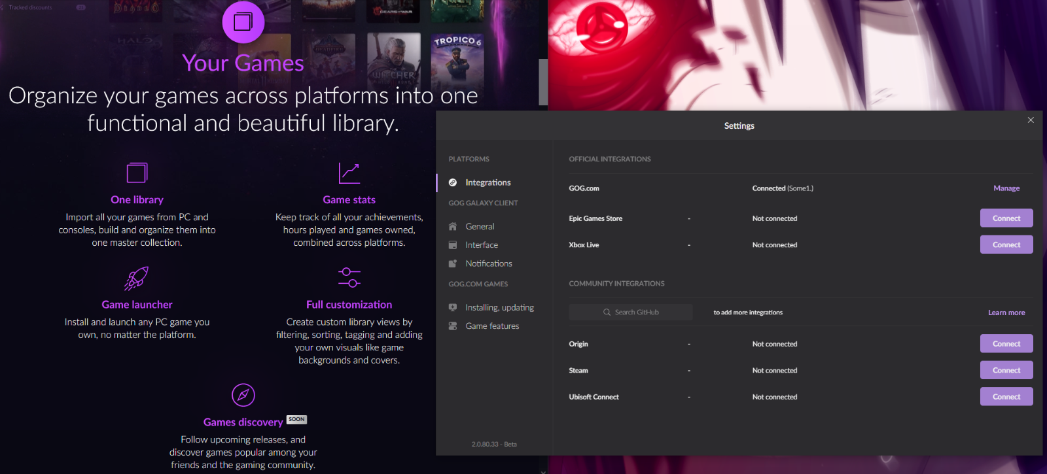Connect the Epic Games Store integration
Viewport: 1047px width, 474px height.
click(x=1006, y=218)
